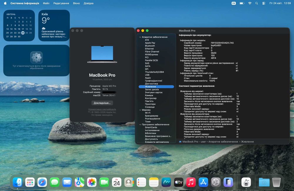294x191 pixels.
Task: Click the Wi-Fi status icon
Action: pos(250,3)
